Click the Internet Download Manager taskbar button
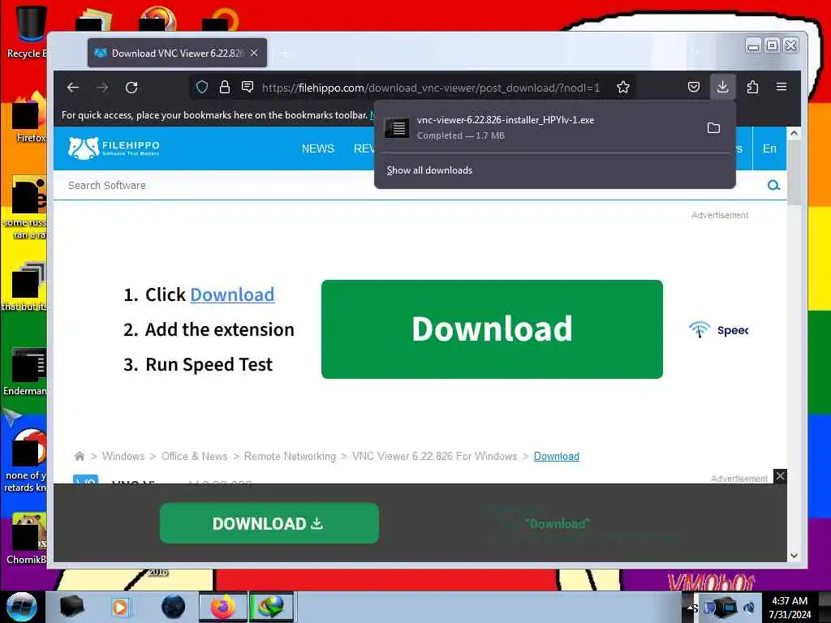The width and height of the screenshot is (831, 623). pos(271,607)
